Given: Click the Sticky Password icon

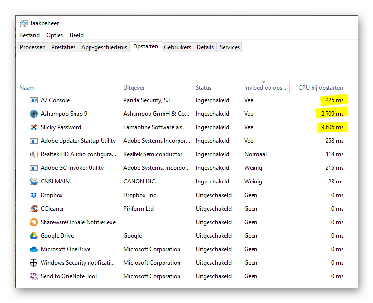Looking at the screenshot, I should [x=33, y=127].
